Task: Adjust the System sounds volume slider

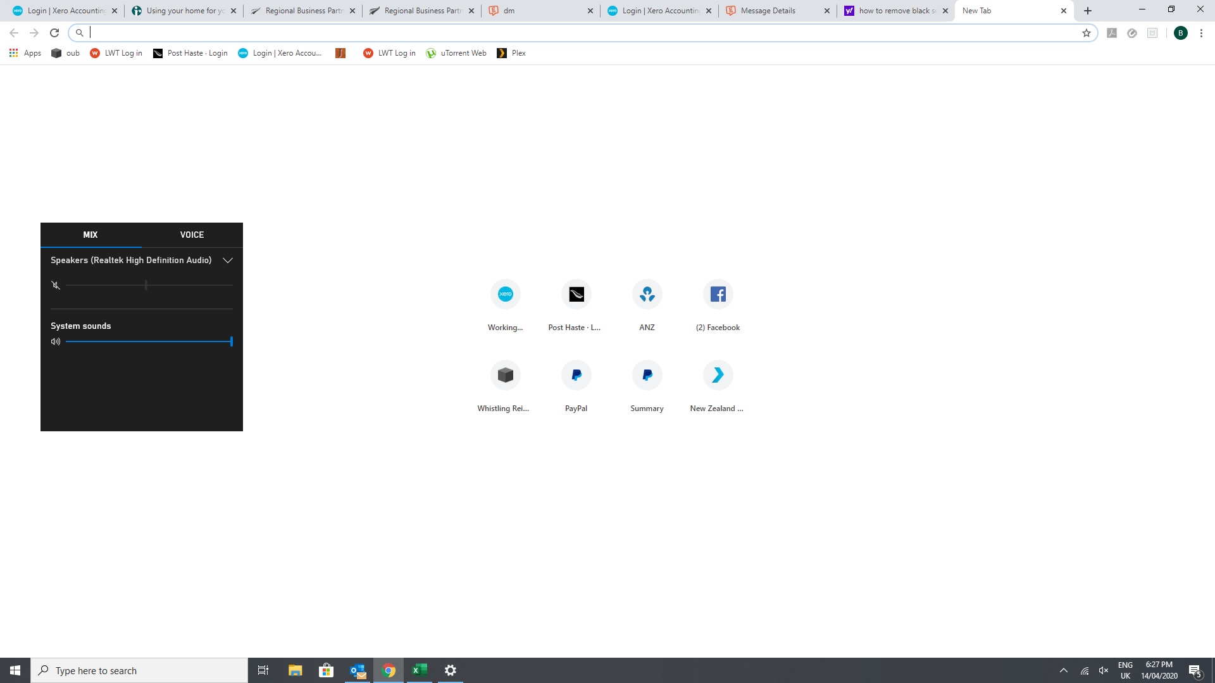Action: (149, 341)
